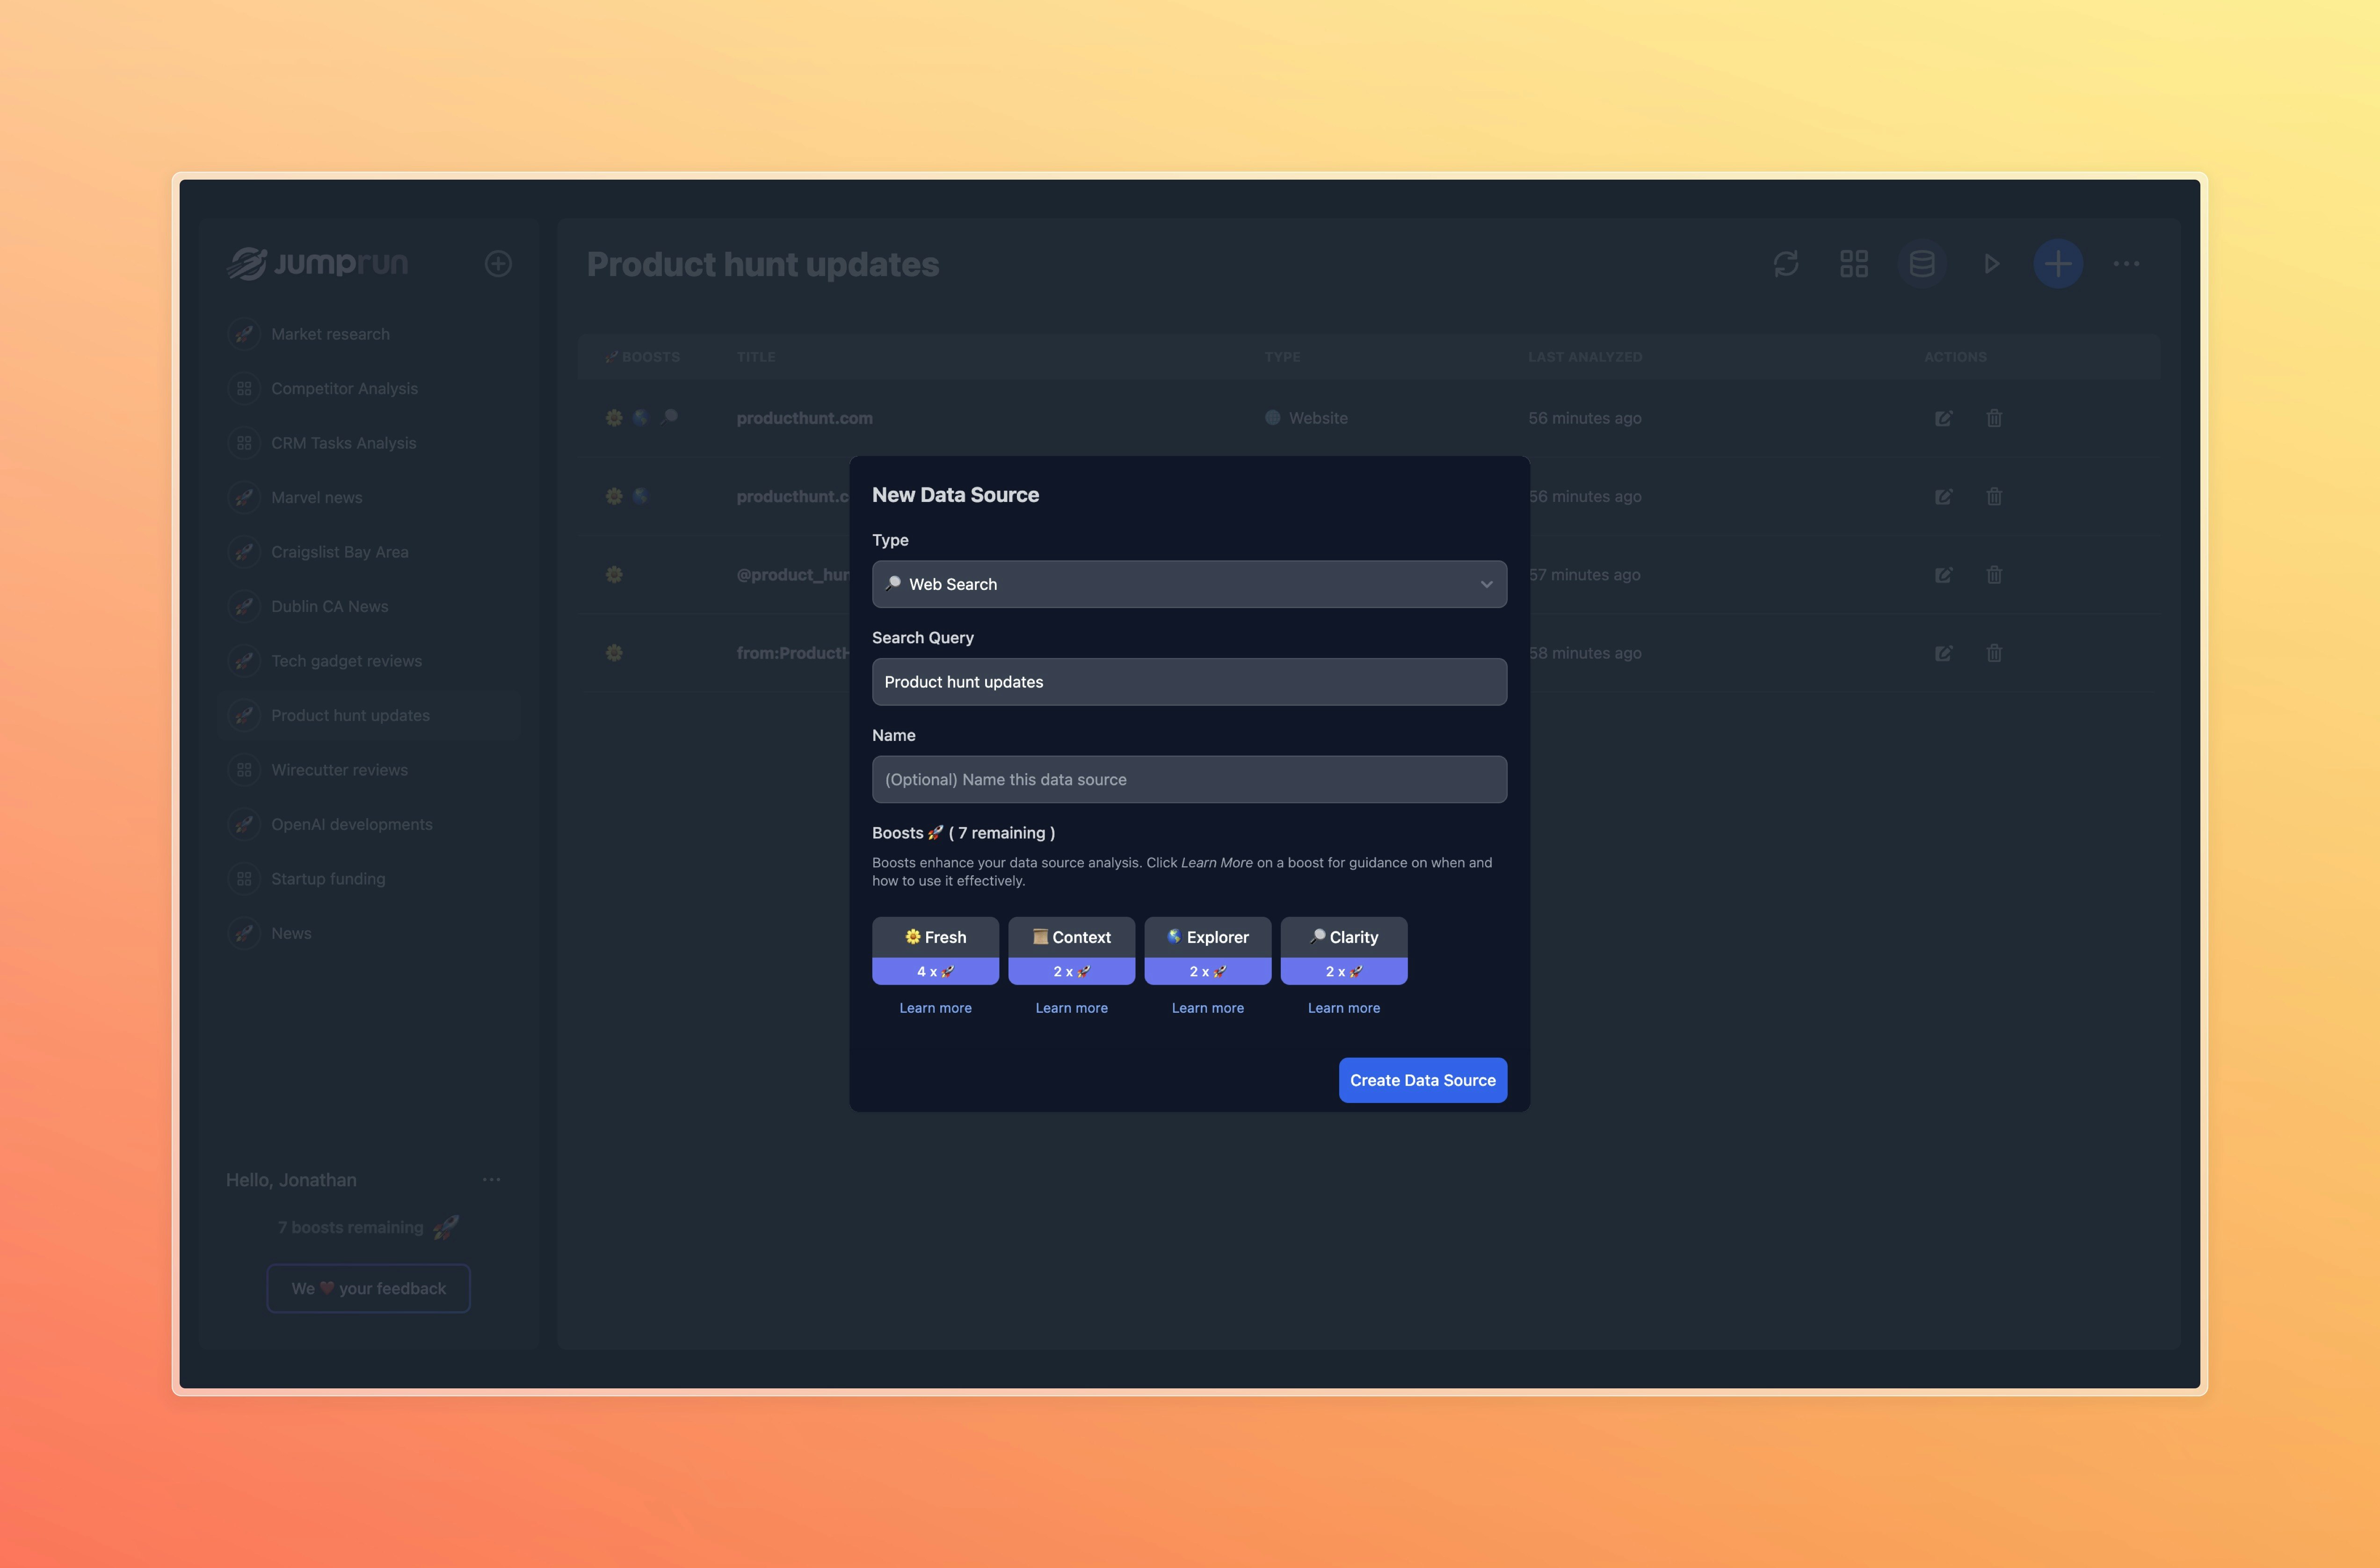The width and height of the screenshot is (2380, 1568).
Task: Click the add project icon beside Jumprun logo
Action: click(x=498, y=264)
